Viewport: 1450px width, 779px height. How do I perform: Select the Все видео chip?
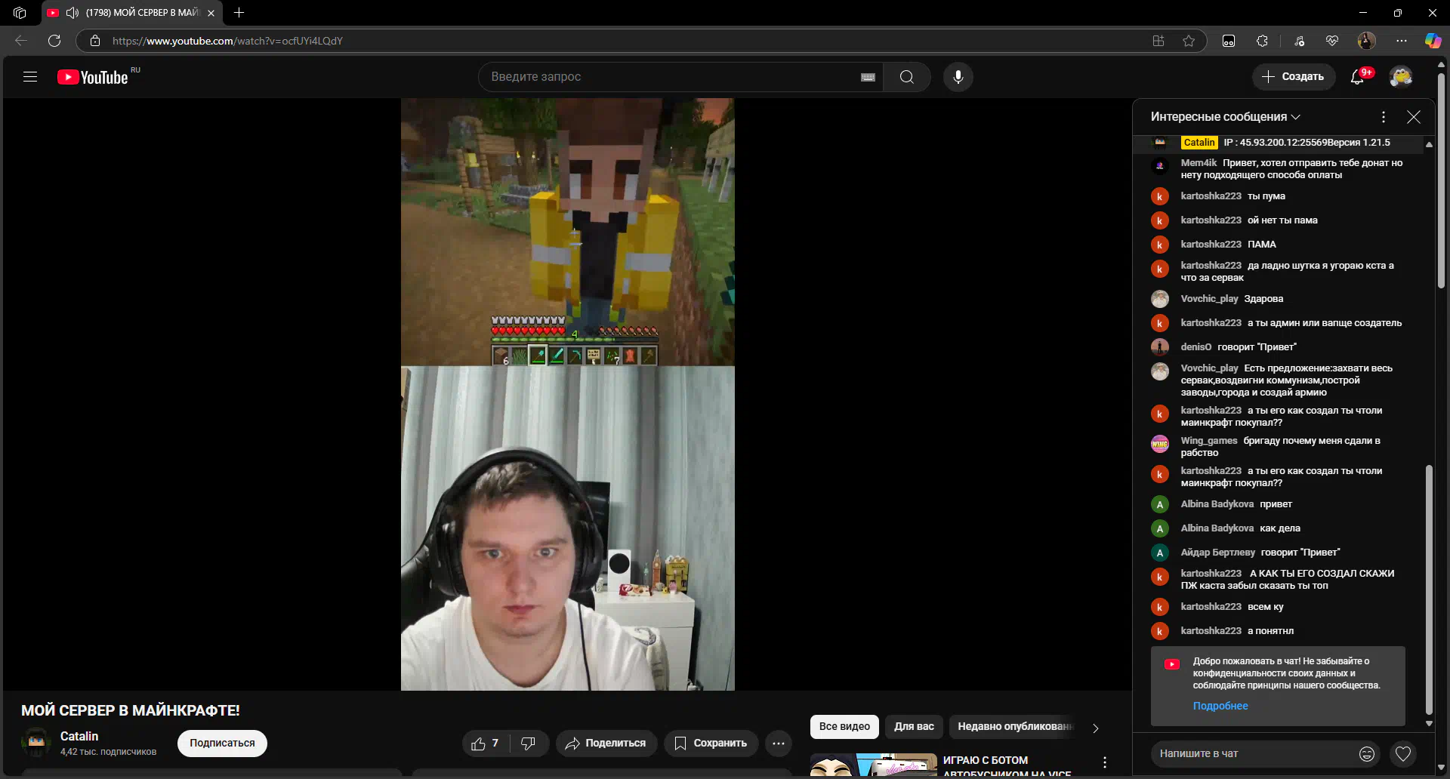[844, 727]
